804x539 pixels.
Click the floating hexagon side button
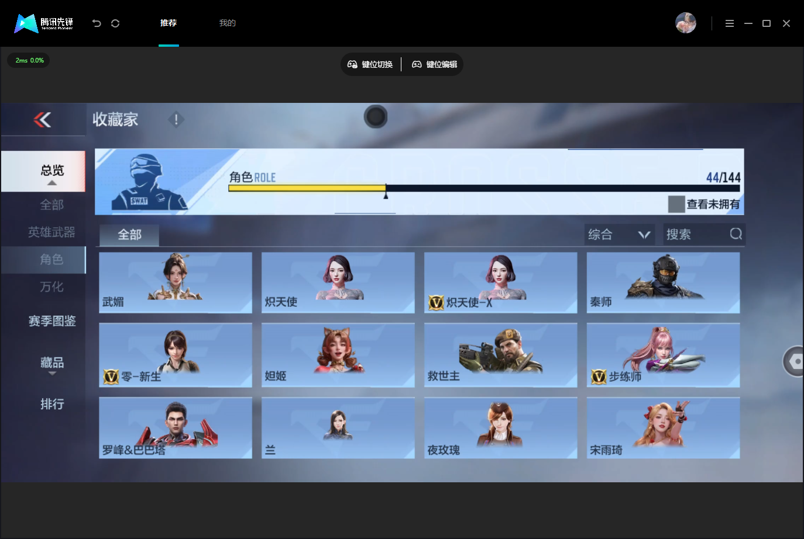(794, 361)
